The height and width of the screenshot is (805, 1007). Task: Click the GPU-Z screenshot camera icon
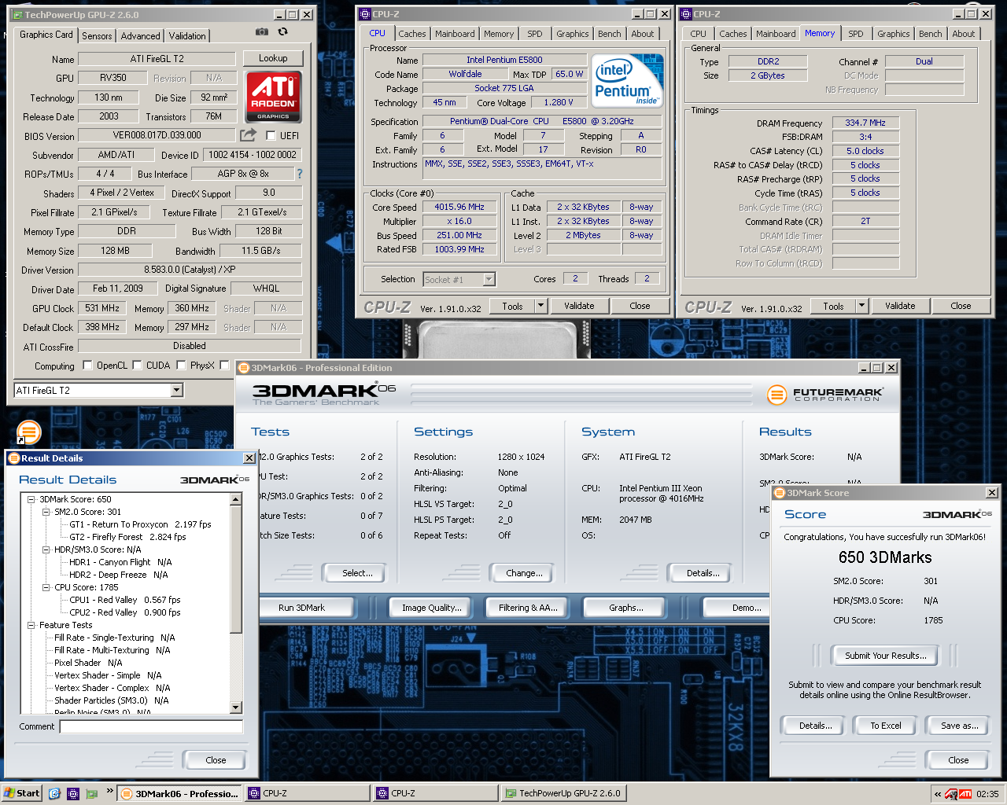coord(262,32)
